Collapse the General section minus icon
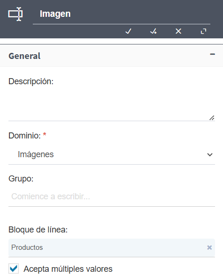223x276 pixels. [x=212, y=54]
